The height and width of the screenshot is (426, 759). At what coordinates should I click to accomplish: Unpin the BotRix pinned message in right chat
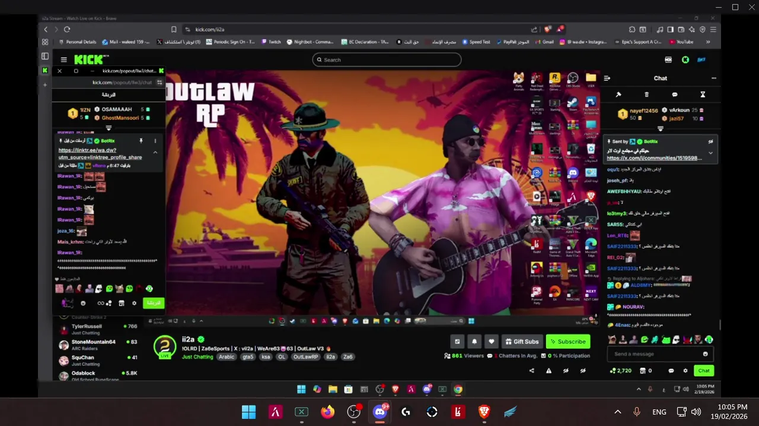710,142
